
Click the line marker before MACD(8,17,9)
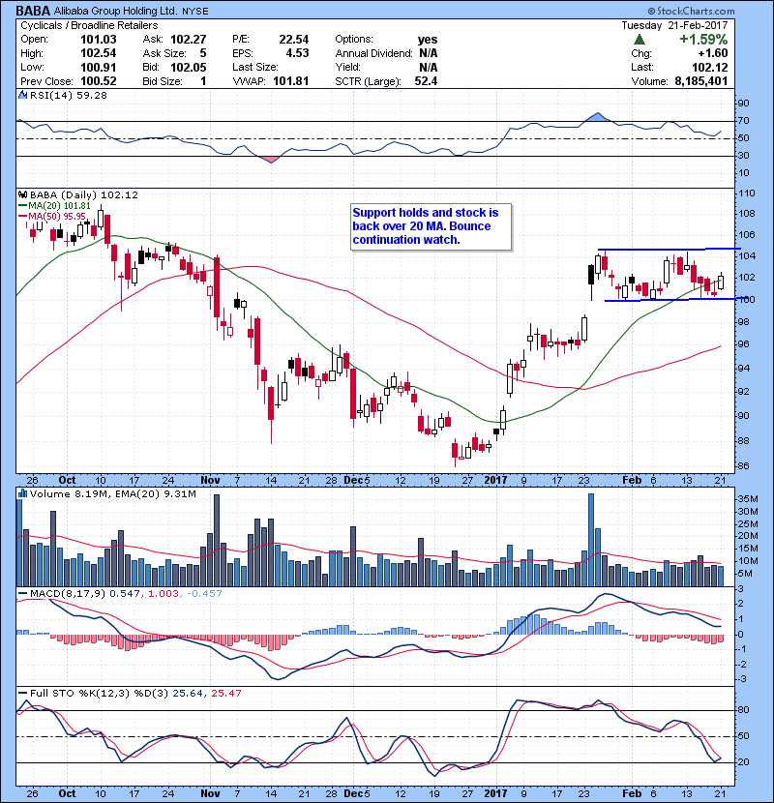pos(23,594)
